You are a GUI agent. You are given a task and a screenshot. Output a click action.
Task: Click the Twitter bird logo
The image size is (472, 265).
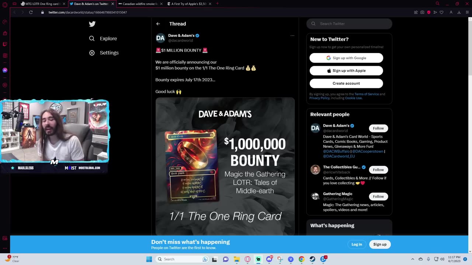92,24
